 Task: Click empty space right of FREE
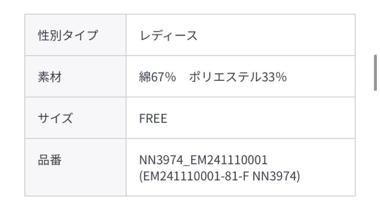(260, 119)
